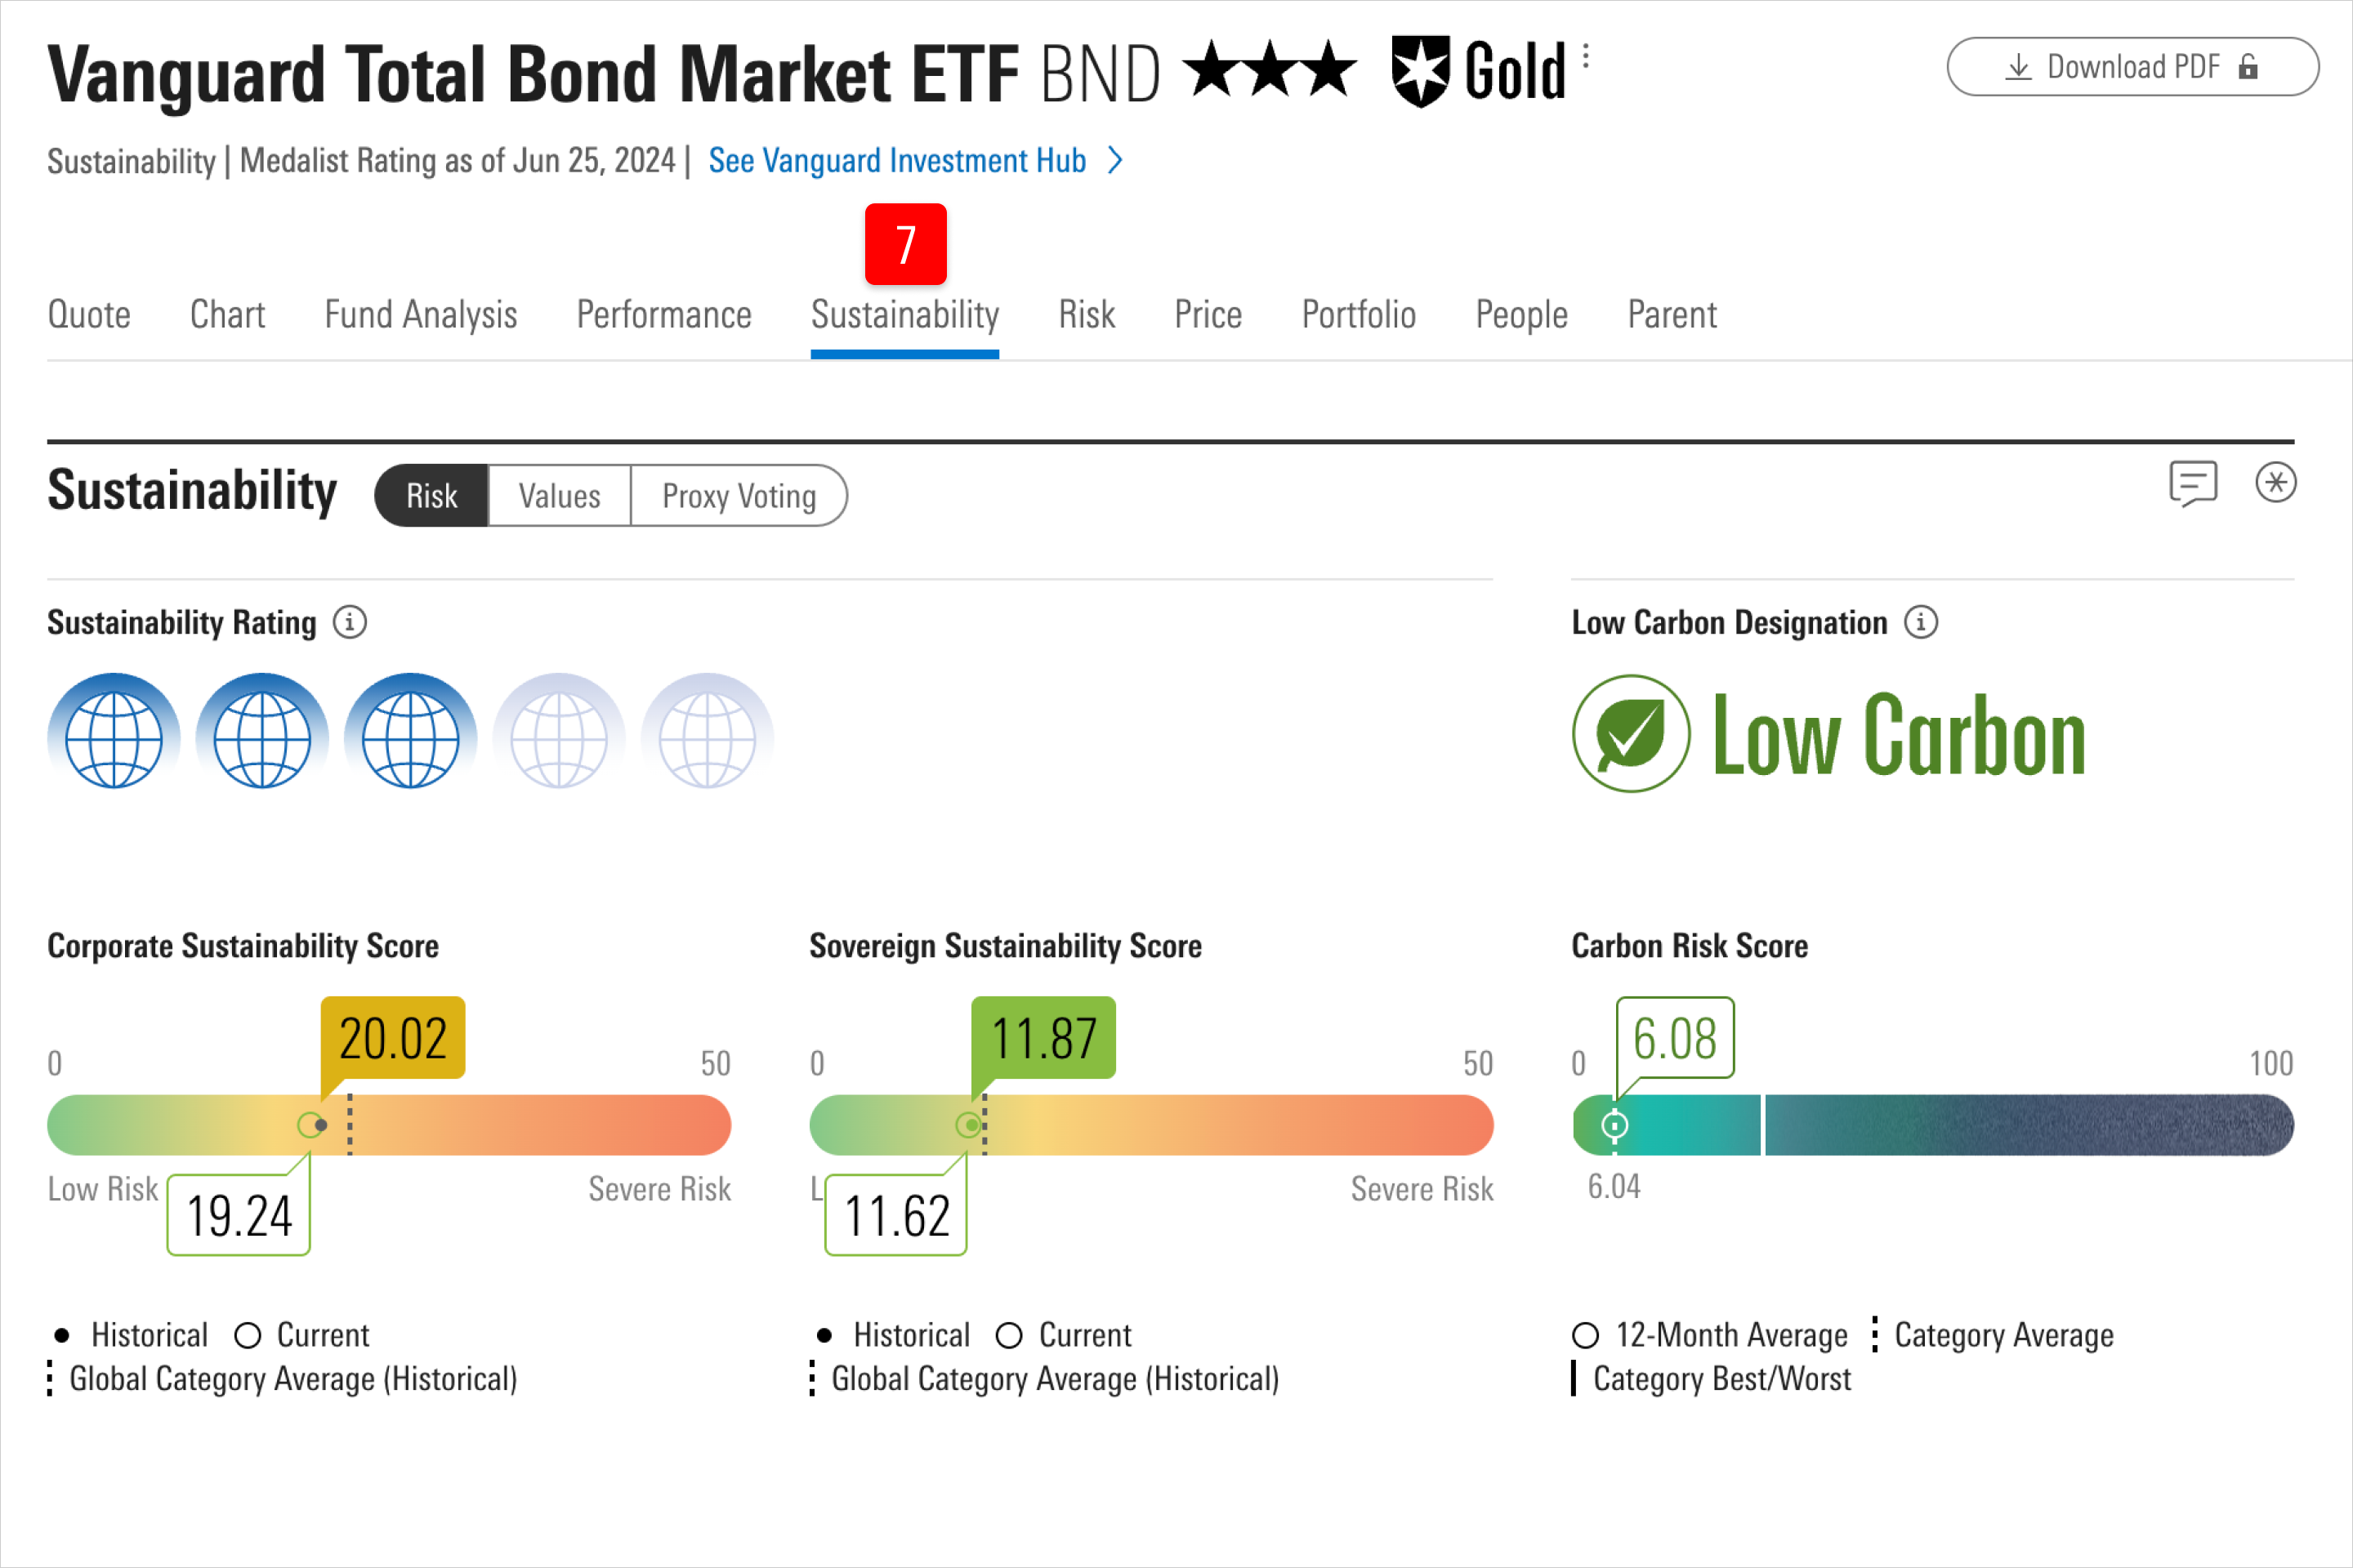Click Current legend under Sovereign score
Image resolution: width=2353 pixels, height=1568 pixels.
point(1065,1335)
